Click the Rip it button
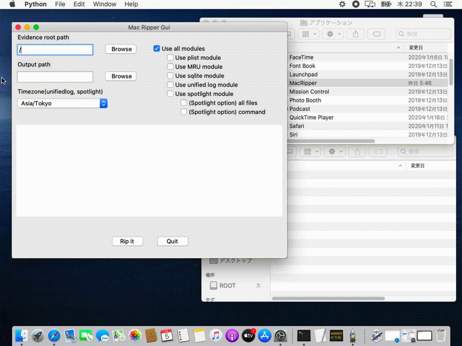 [127, 241]
